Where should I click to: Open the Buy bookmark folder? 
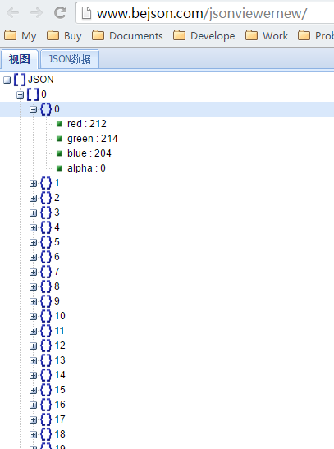coord(64,36)
